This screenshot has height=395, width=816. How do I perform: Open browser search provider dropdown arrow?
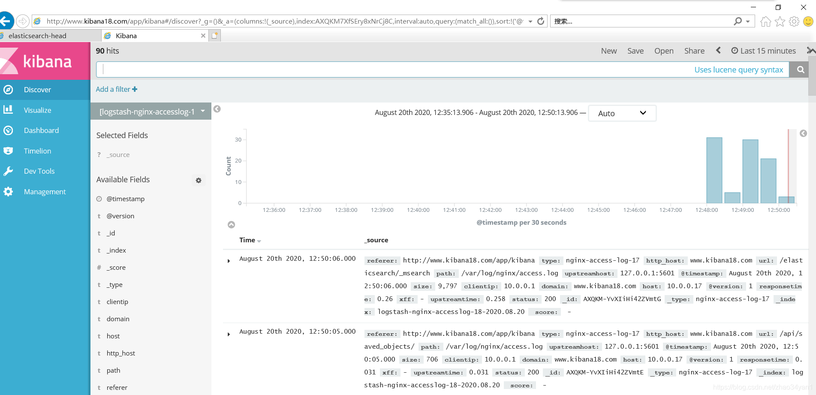point(748,21)
